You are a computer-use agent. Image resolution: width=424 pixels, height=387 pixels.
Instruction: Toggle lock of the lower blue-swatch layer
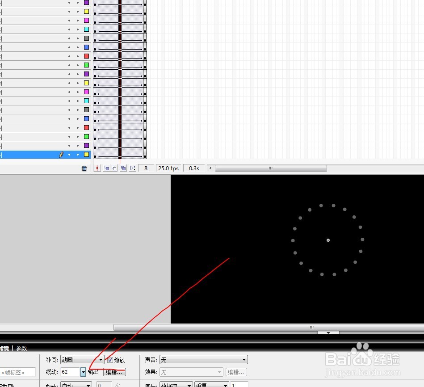78,119
